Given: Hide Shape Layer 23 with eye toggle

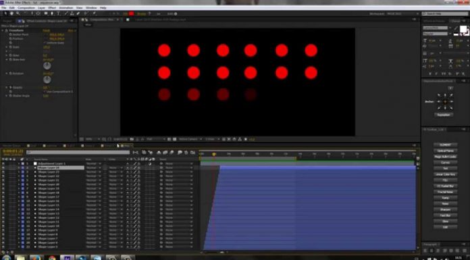Looking at the screenshot, I should [x=3, y=172].
